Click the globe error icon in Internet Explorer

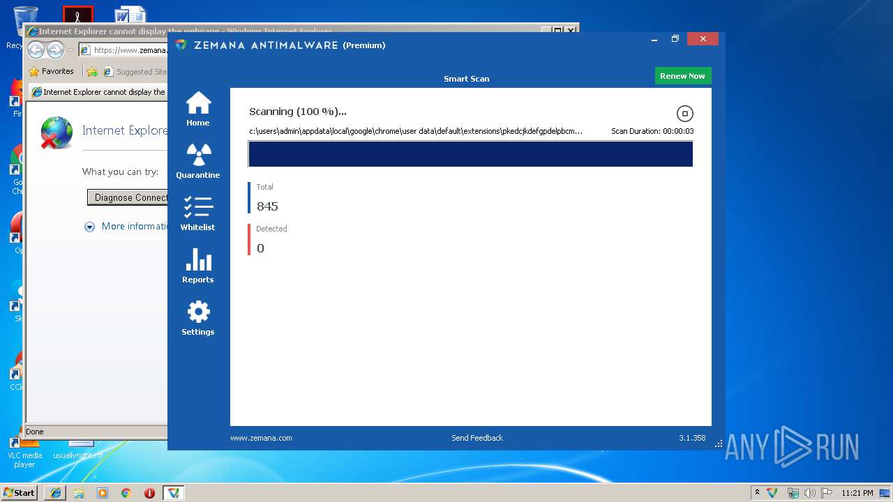[57, 132]
